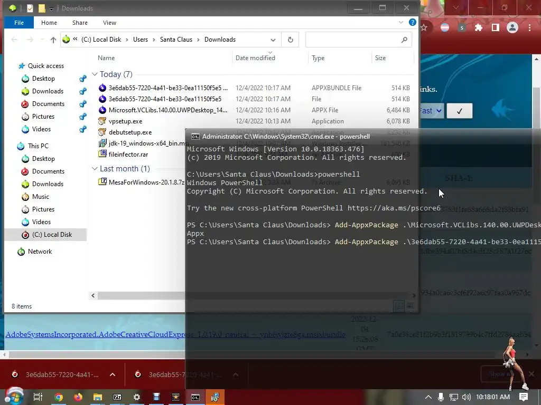The width and height of the screenshot is (541, 405).
Task: Open 7-Zip from the taskbar
Action: 117,397
